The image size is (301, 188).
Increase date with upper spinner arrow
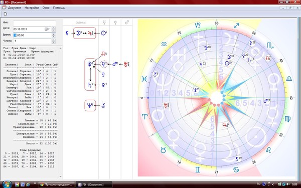click(54, 28)
